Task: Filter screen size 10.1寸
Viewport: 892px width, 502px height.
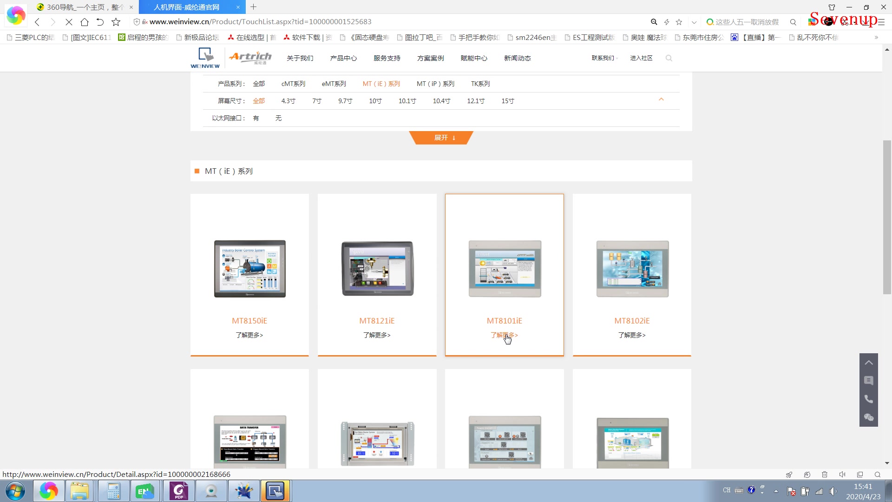Action: point(407,101)
